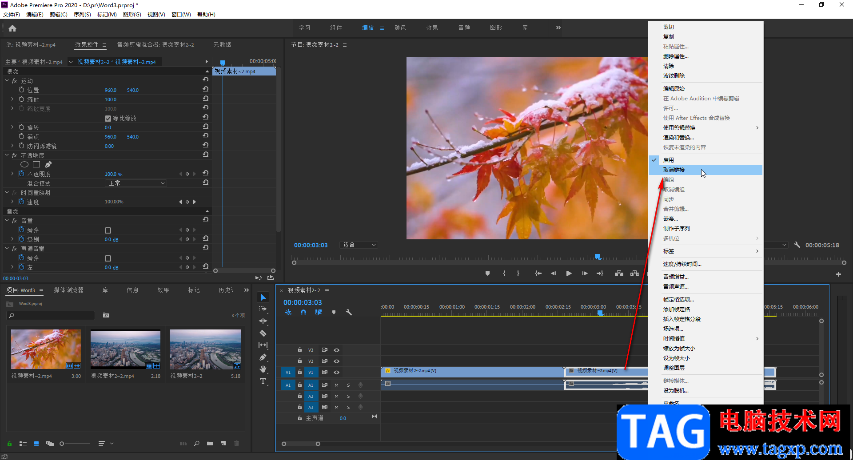The height and width of the screenshot is (460, 853).
Task: Toggle V1 track output eye
Action: tap(336, 372)
